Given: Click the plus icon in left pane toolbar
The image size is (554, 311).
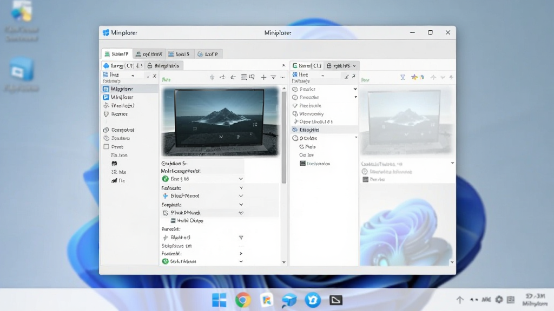Looking at the screenshot, I should point(263,77).
